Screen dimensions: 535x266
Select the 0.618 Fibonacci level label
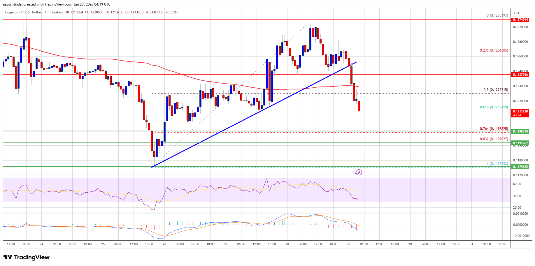tap(494, 107)
